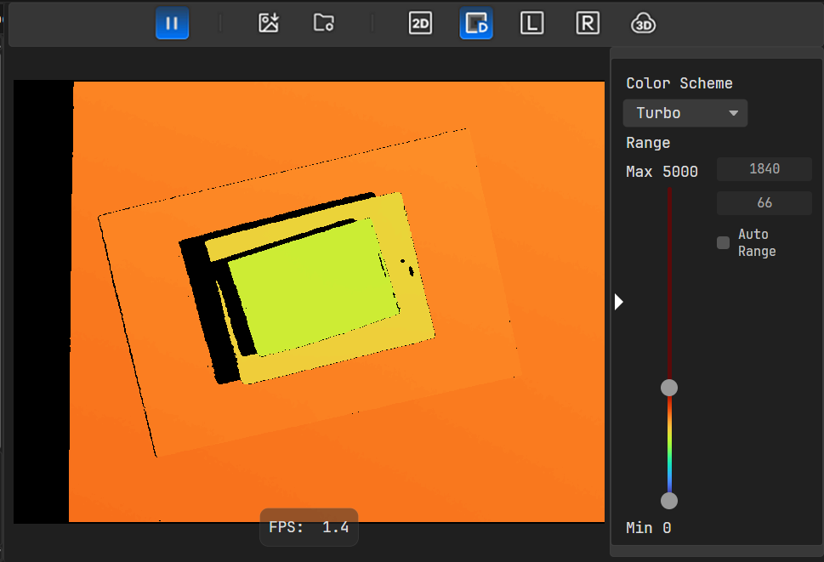The width and height of the screenshot is (824, 562).
Task: Click the rainbow-colored section of the range slider
Action: click(669, 444)
